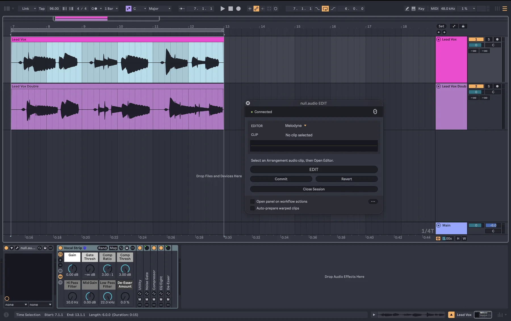Select the Lead Vox audio clip header

117,39
